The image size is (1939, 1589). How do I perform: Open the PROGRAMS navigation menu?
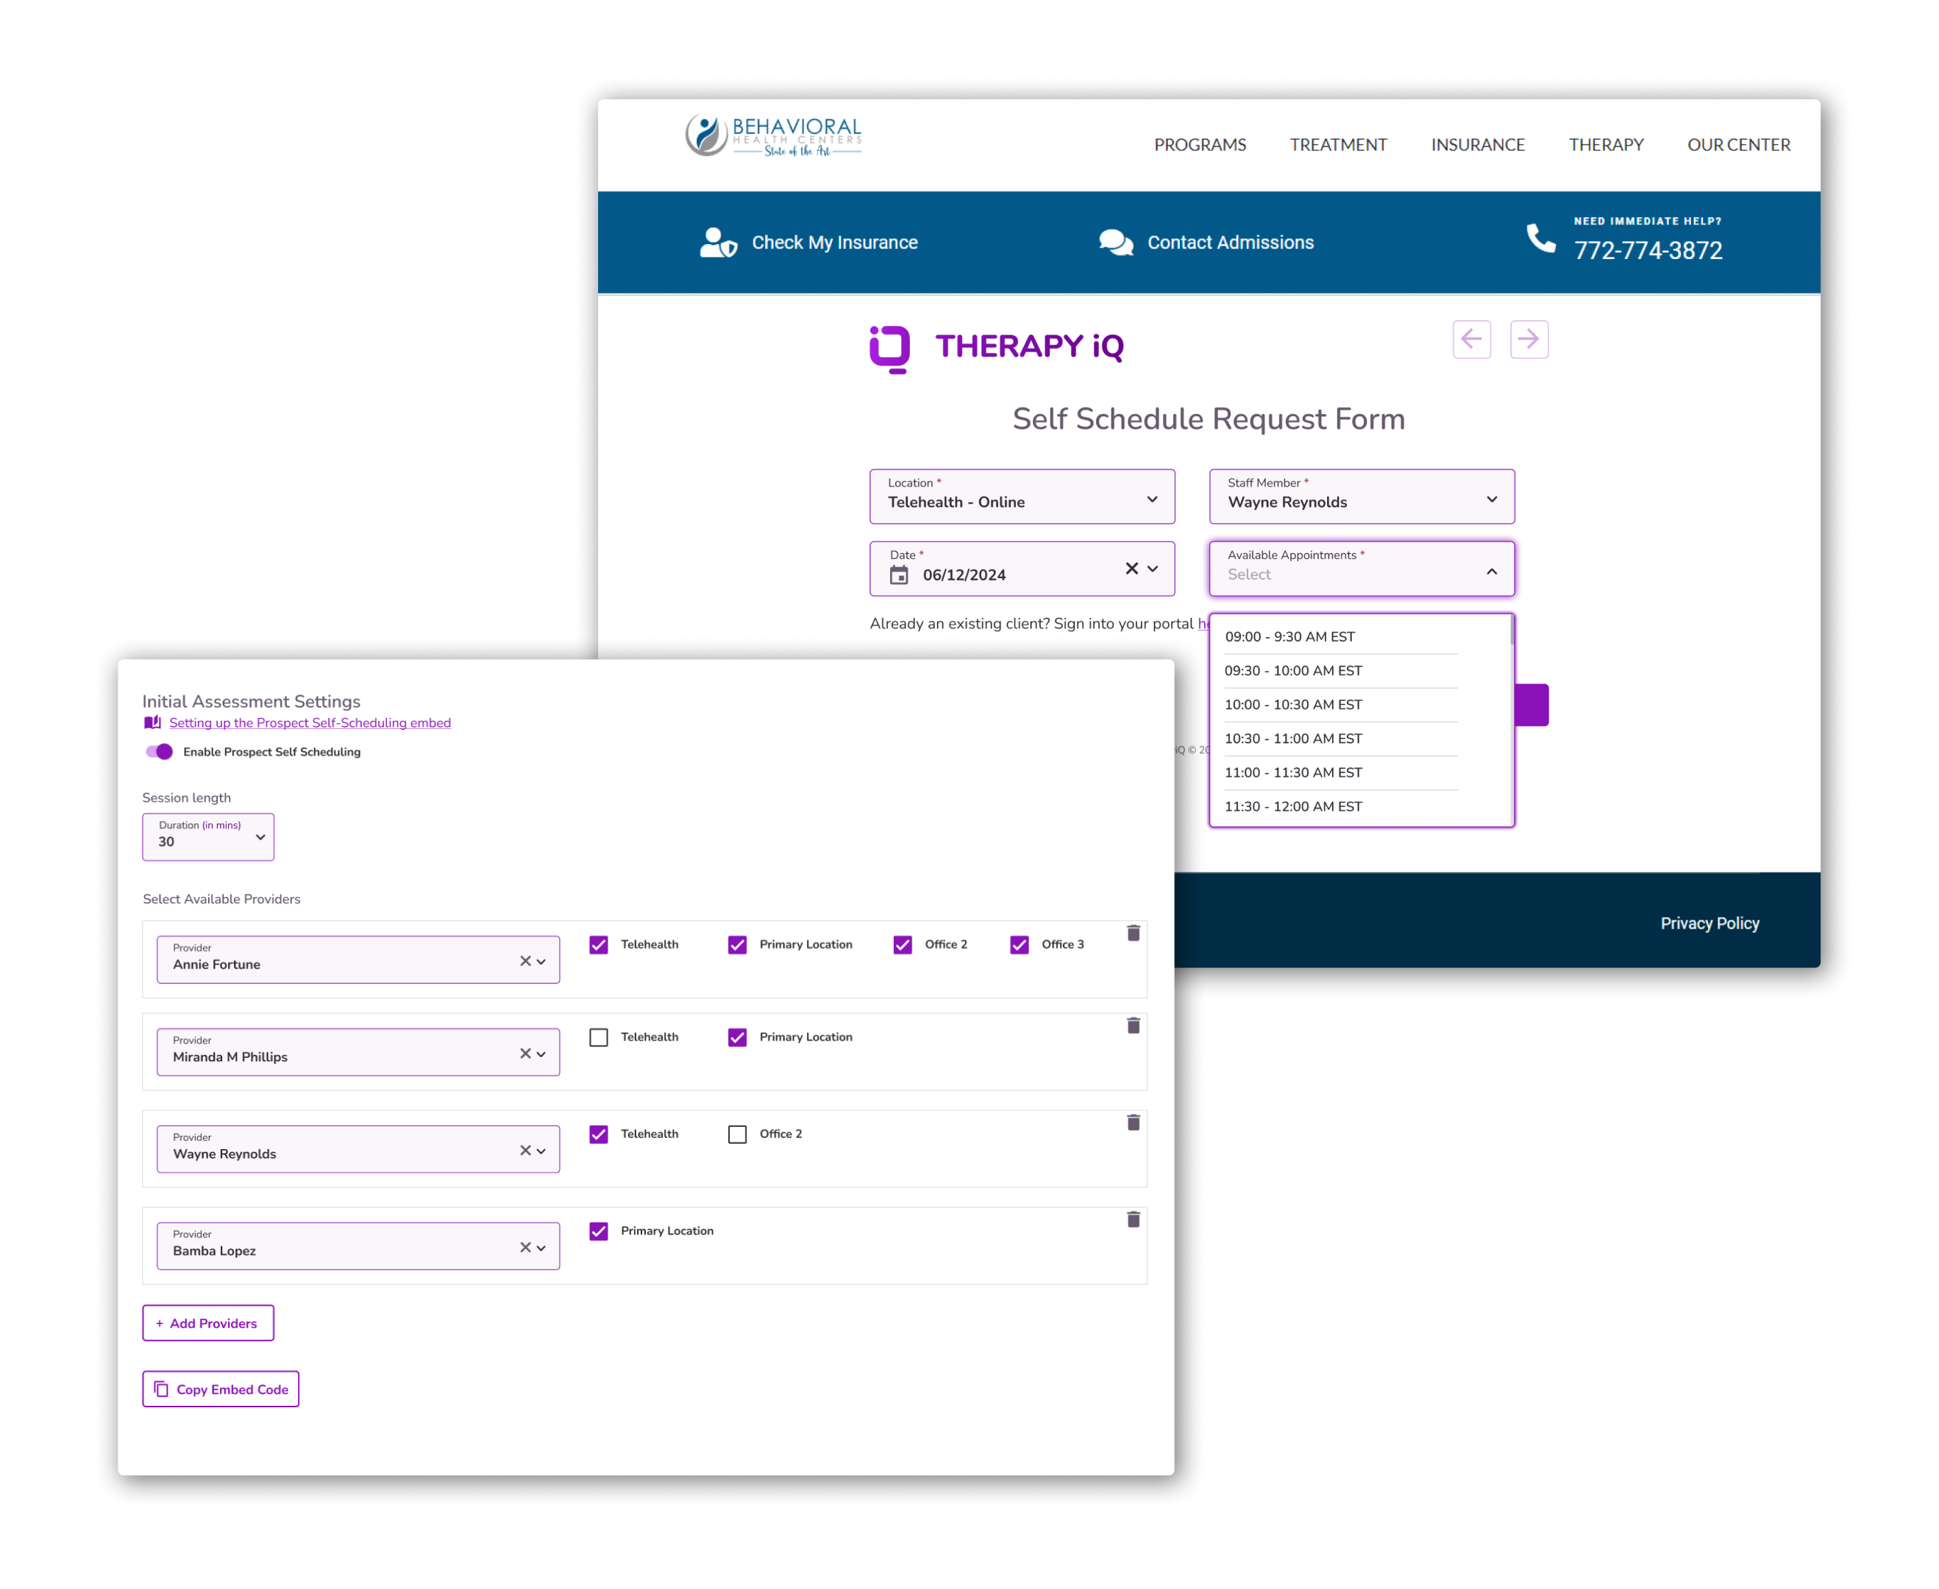(1199, 145)
